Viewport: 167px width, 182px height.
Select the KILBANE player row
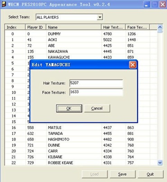(x=81, y=157)
